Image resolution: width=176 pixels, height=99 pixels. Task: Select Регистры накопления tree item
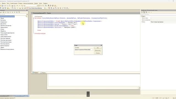click(6, 40)
